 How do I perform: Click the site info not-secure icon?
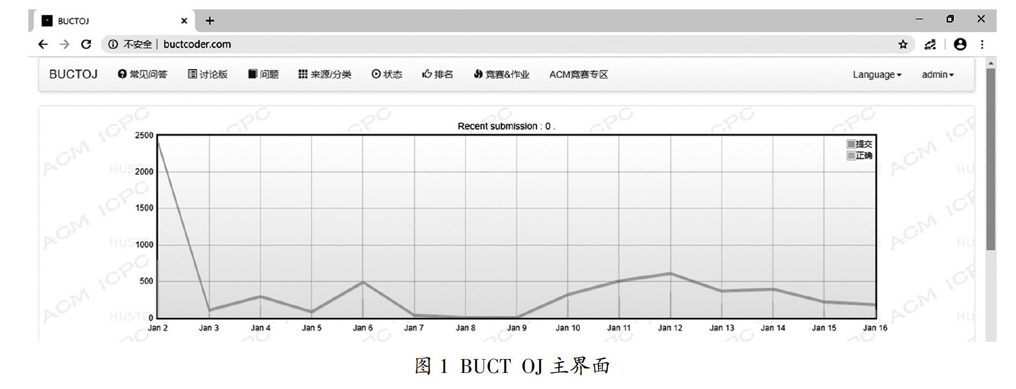113,44
